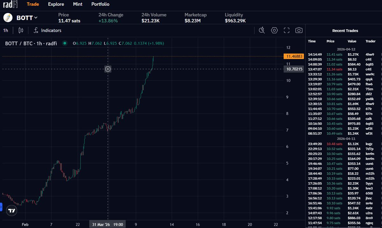Screen dimensions: 382x228
Task: Click the TradingView logo on chart
Action: click(12, 211)
